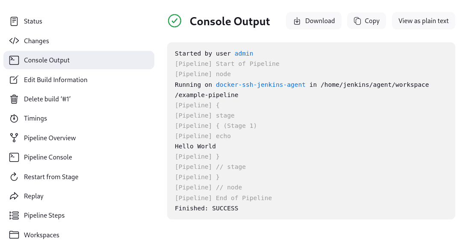Follow the docker-ssh-jenkins-agent link
Image resolution: width=457 pixels, height=245 pixels.
click(x=260, y=85)
